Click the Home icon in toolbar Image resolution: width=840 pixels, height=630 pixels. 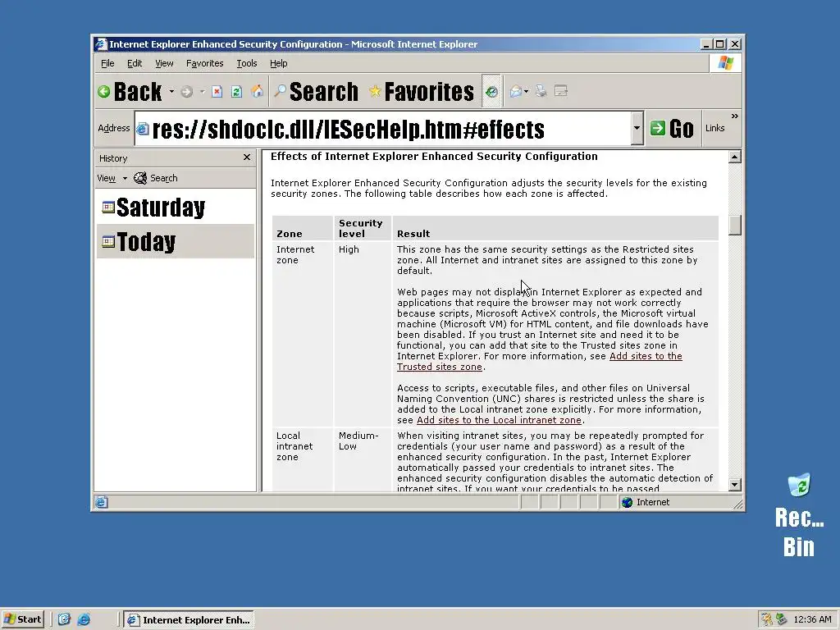click(257, 92)
